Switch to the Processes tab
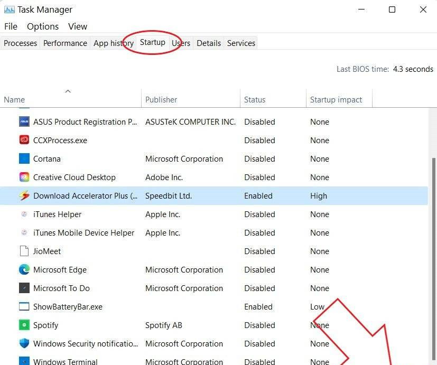The image size is (437, 365). (20, 43)
